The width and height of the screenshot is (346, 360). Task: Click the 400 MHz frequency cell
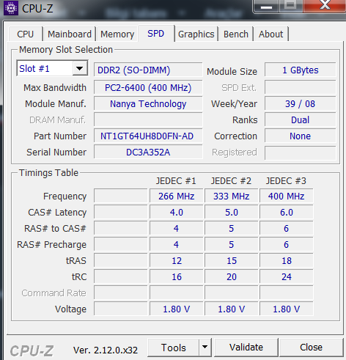coord(286,196)
